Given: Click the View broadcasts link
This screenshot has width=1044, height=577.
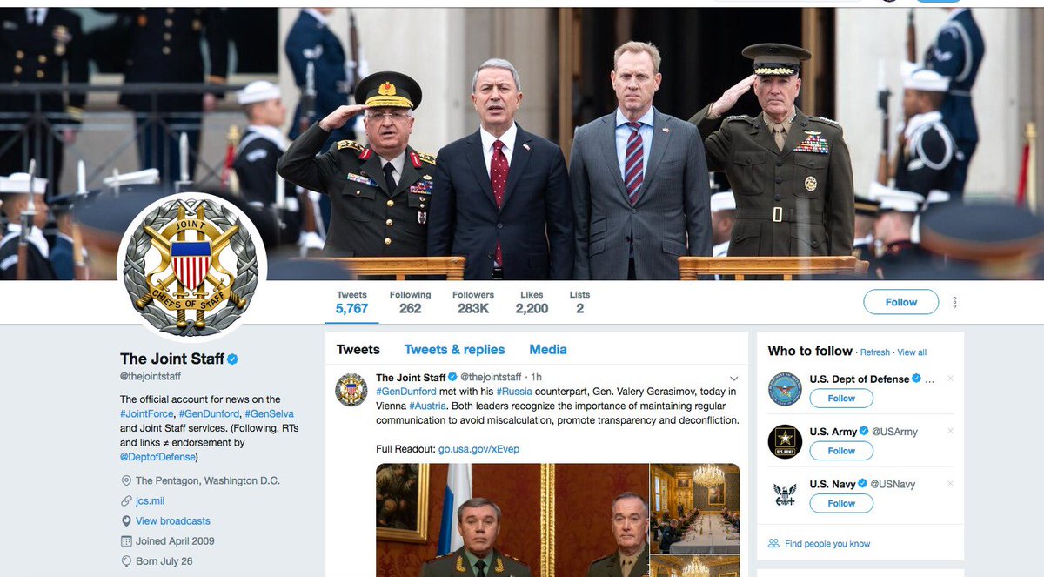Looking at the screenshot, I should (172, 520).
